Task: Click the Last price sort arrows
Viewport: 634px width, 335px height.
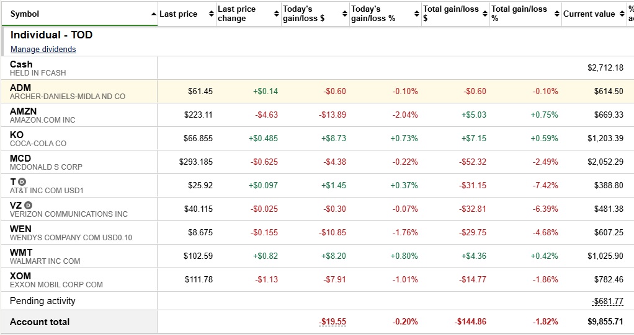Action: (x=212, y=14)
